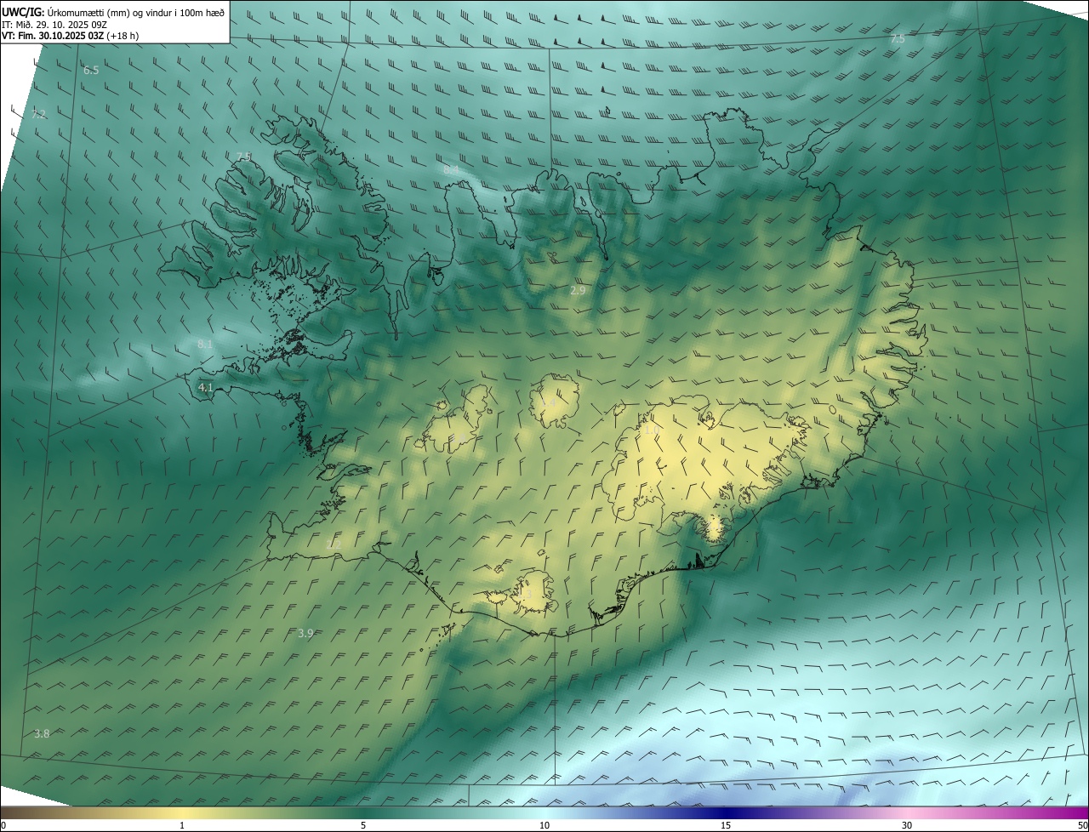Viewport: 1089px width, 832px height.
Task: Click the initial time line "IT: Mið. 29. 10. 2025 09Z"
Action: click(x=54, y=24)
